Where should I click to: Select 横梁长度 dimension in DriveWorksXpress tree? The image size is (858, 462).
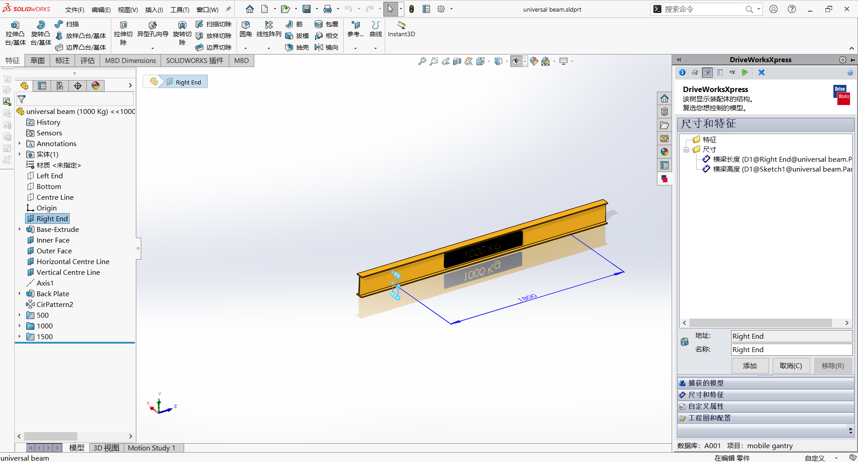pos(777,159)
